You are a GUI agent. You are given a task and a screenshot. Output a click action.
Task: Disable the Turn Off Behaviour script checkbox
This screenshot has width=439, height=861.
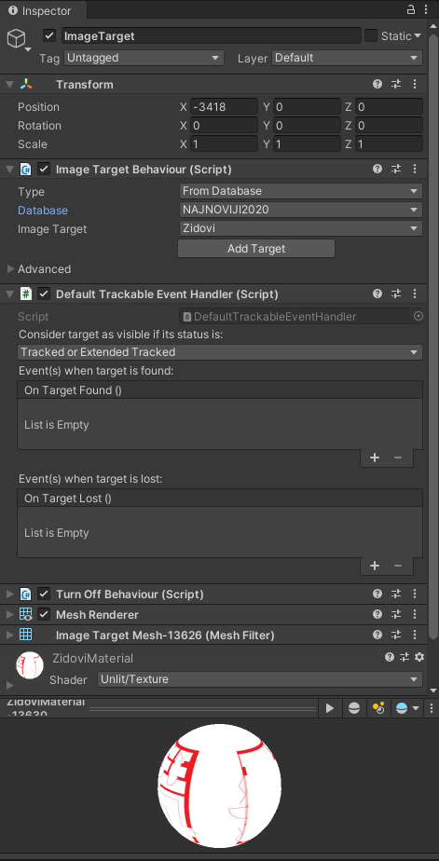44,594
